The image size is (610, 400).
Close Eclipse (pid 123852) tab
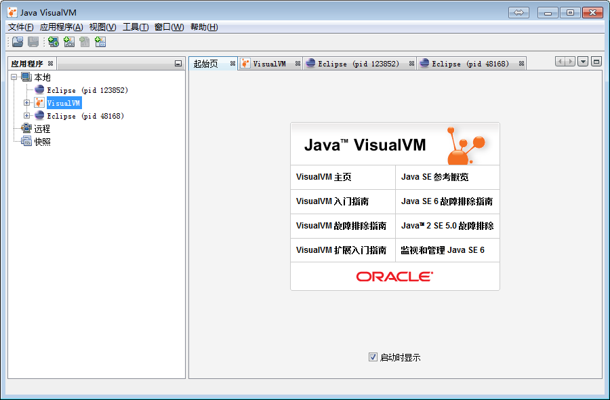(411, 64)
